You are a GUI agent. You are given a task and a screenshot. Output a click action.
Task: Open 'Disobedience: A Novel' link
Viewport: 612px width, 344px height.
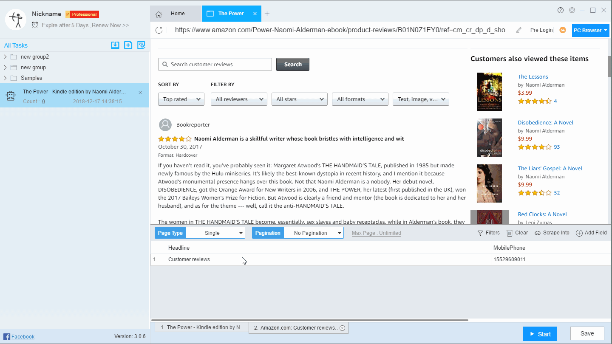(545, 123)
